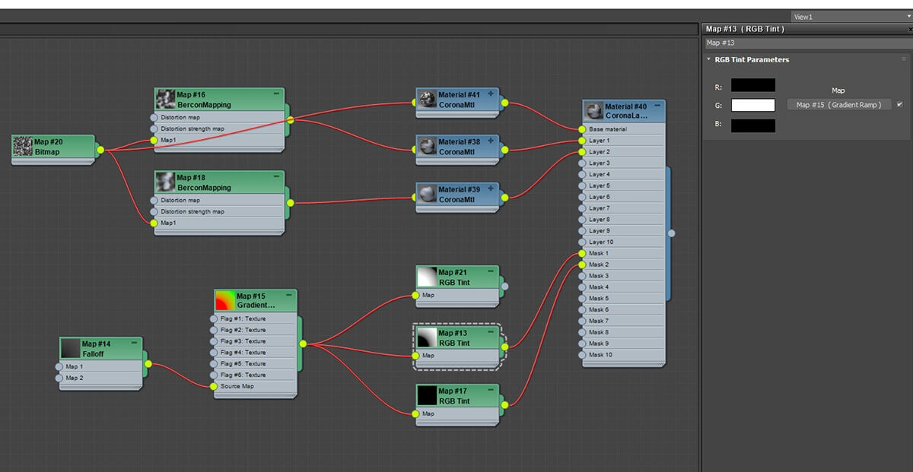
Task: Click the Material #39 CoronaMtl sphere icon
Action: [x=428, y=193]
